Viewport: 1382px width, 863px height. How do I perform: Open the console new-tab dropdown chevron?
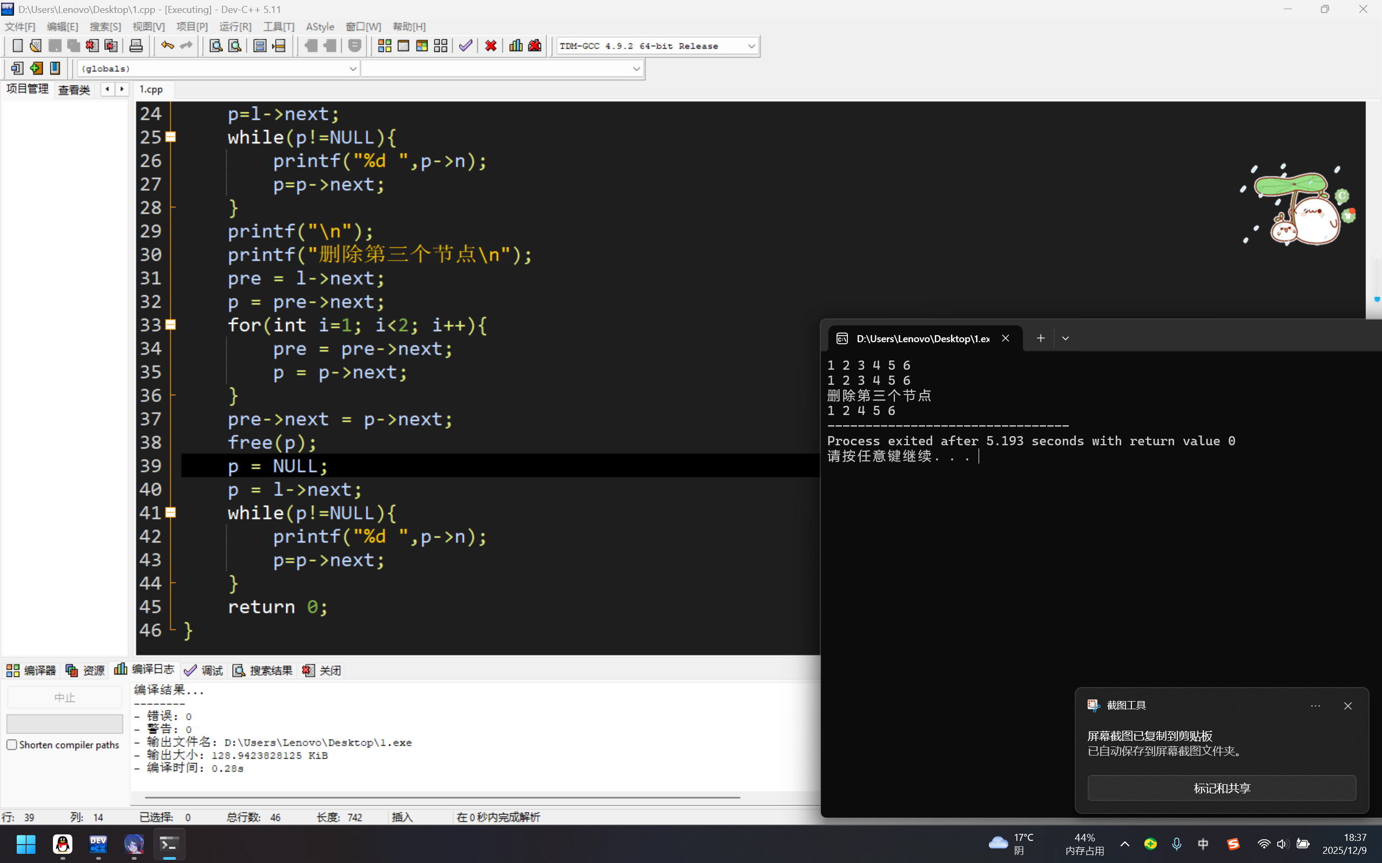1065,338
